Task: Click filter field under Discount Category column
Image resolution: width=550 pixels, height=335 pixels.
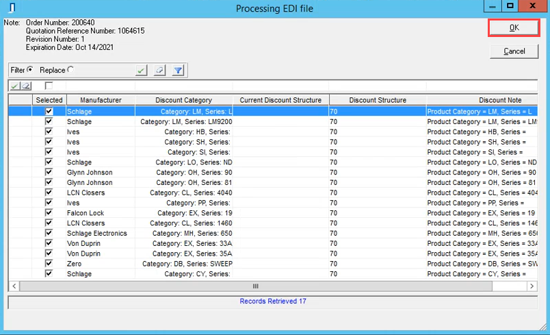Action: click(184, 86)
